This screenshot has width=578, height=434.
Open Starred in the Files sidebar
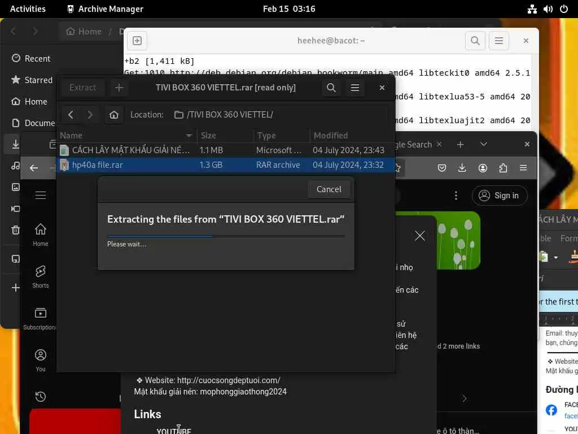click(32, 80)
